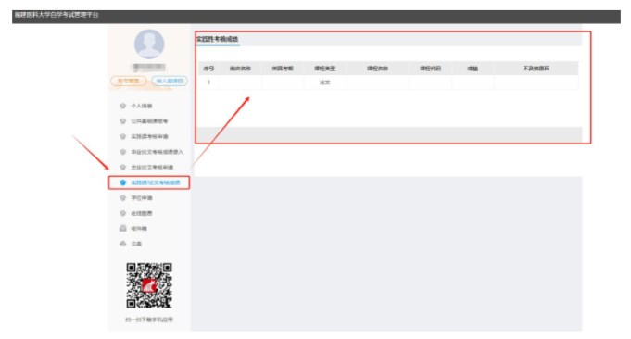Screen dimensions: 631x339
Task: Click the 论文 cell in row 1
Action: (324, 82)
